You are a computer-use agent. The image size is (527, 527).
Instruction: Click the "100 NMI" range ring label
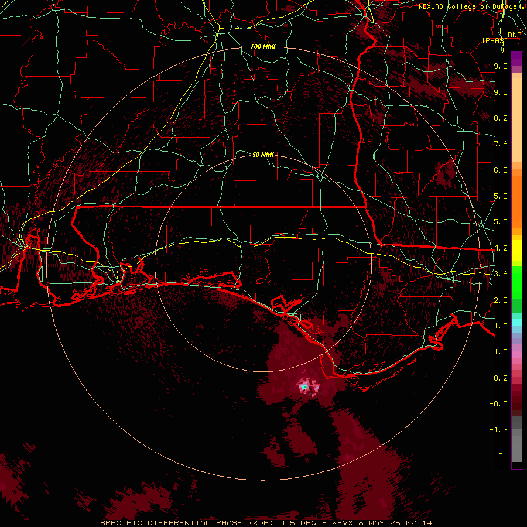click(x=263, y=46)
